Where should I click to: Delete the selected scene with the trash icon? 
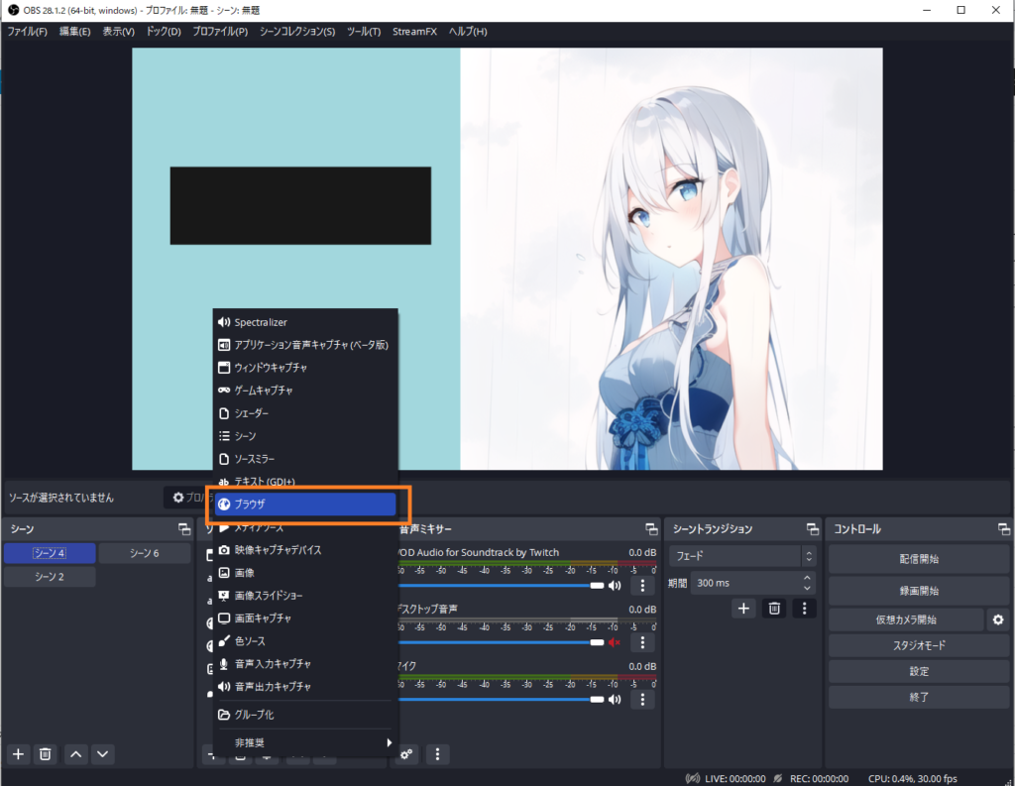click(x=46, y=754)
